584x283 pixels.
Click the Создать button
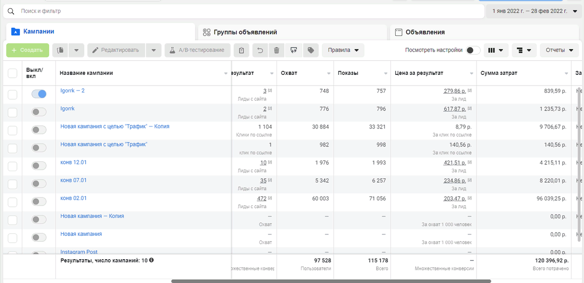(x=28, y=50)
